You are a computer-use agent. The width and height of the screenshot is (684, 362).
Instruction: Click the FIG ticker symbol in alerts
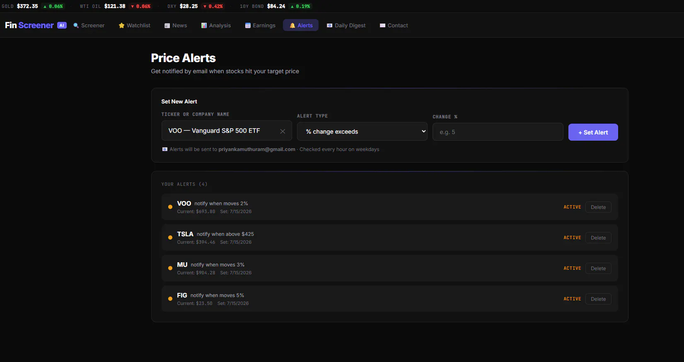[182, 295]
